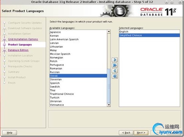This screenshot has height=137, width=184.
Task: Maximize the installer window
Action: pos(172,2)
